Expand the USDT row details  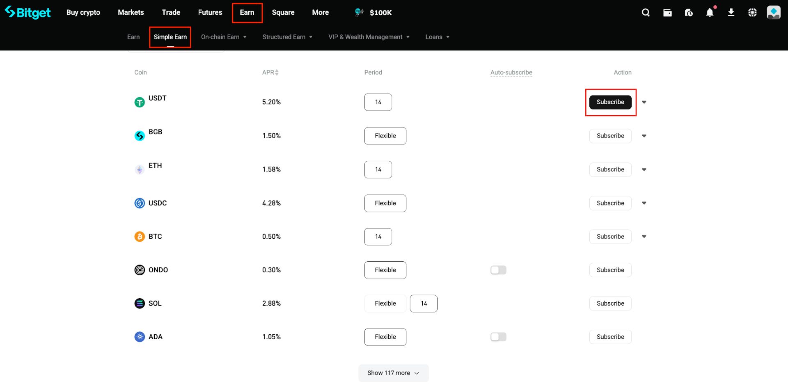(x=644, y=102)
